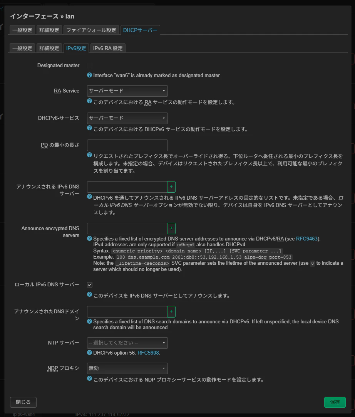This screenshot has width=355, height=417.
Task: Click the PD の最小の長さ input field
Action: 127,145
